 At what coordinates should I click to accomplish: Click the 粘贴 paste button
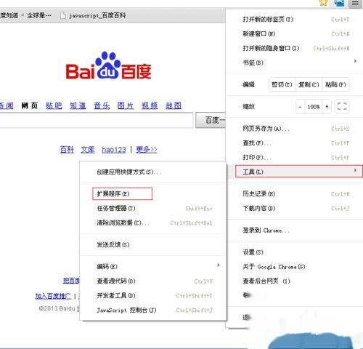(x=335, y=84)
